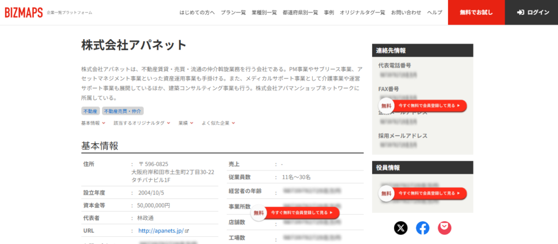Open オリジナルタグ一覧
The image size is (558, 244).
pyautogui.click(x=362, y=13)
